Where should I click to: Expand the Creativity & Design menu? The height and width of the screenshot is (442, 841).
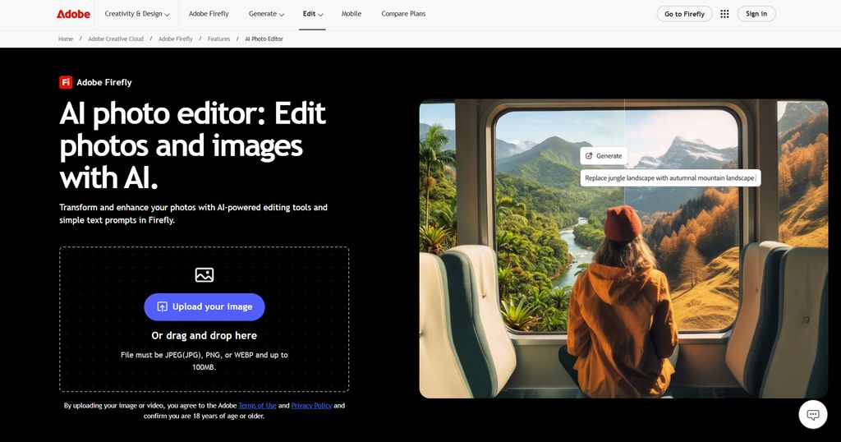[137, 14]
